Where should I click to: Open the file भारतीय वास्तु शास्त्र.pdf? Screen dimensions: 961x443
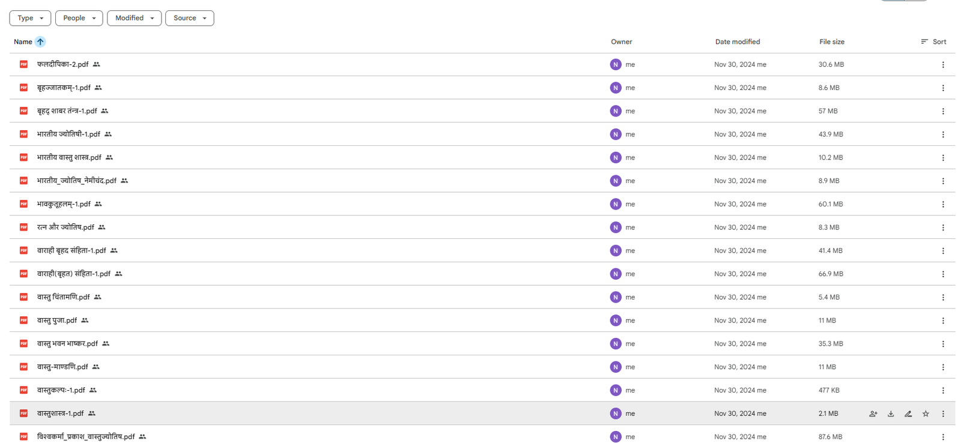click(69, 157)
